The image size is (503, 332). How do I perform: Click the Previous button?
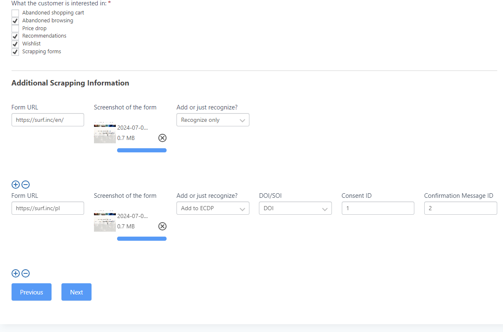click(31, 292)
